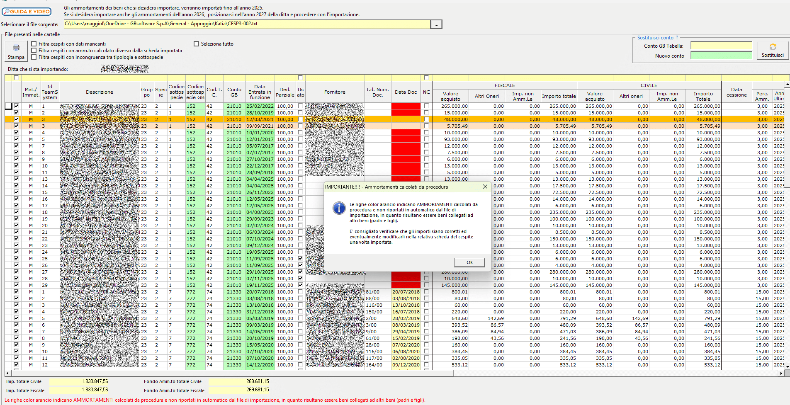Uncheck the selection box of row dated 25/02/2022

(16, 106)
